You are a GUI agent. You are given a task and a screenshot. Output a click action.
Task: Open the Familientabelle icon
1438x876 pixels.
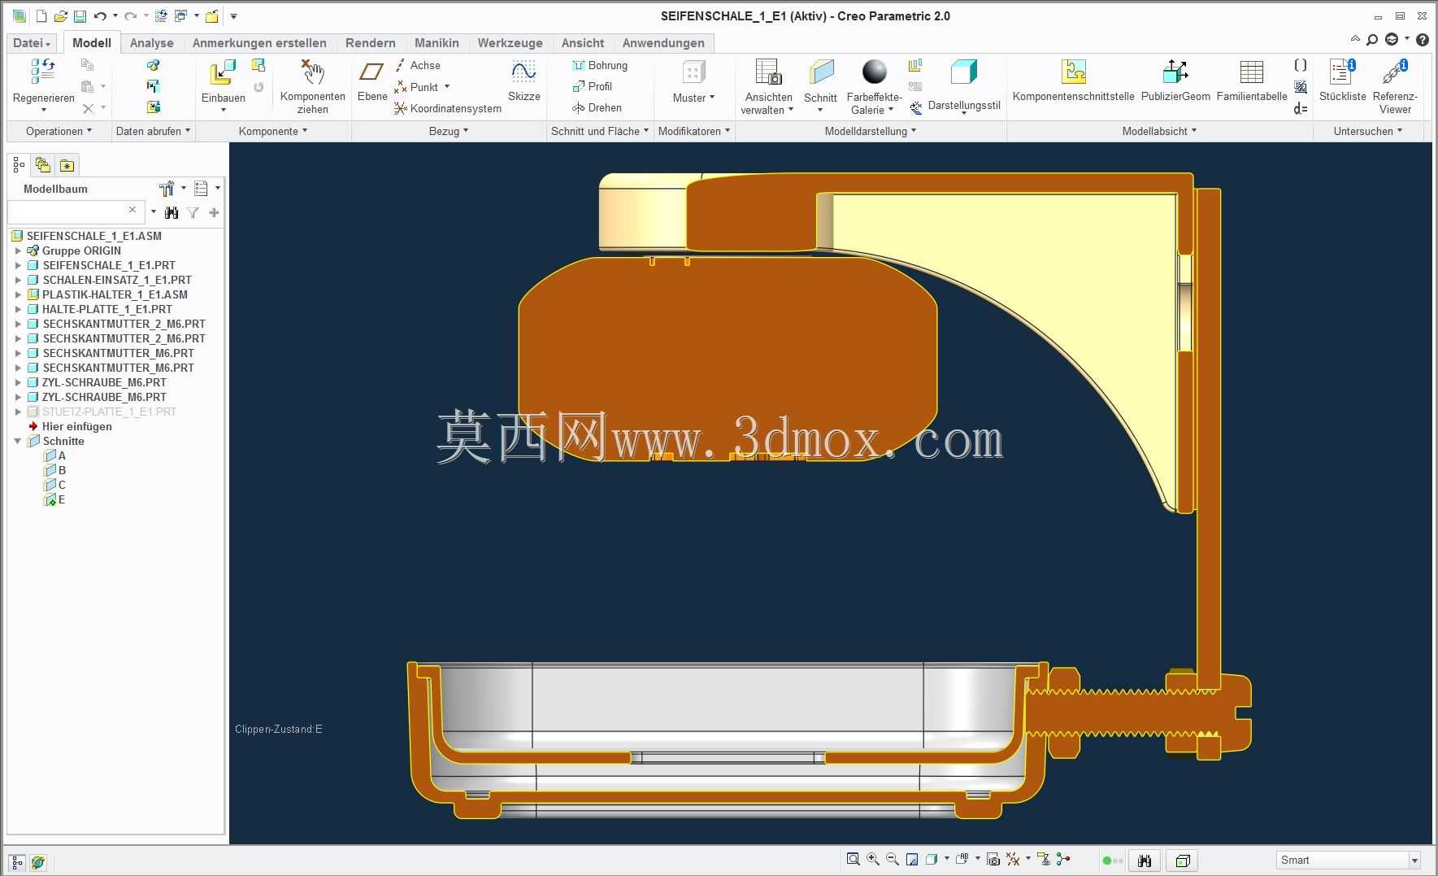tap(1252, 72)
